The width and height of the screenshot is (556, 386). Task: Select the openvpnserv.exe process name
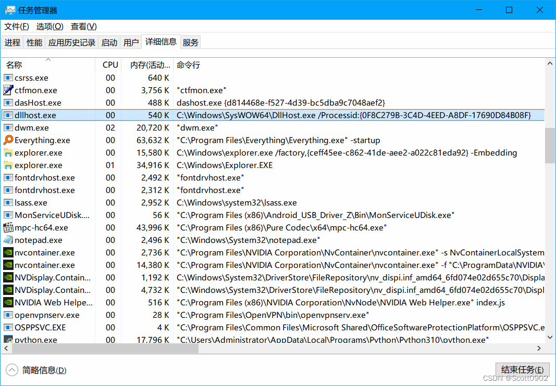[47, 315]
